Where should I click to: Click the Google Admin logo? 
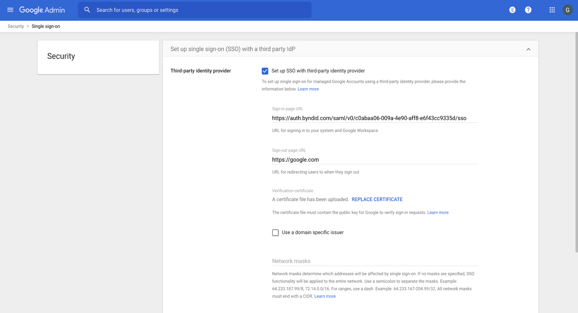(42, 10)
